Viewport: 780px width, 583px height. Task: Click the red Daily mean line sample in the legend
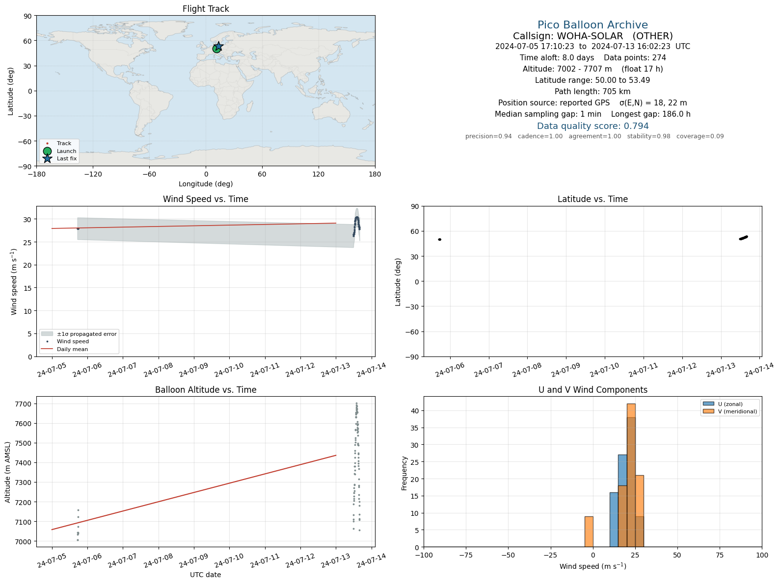tap(47, 349)
